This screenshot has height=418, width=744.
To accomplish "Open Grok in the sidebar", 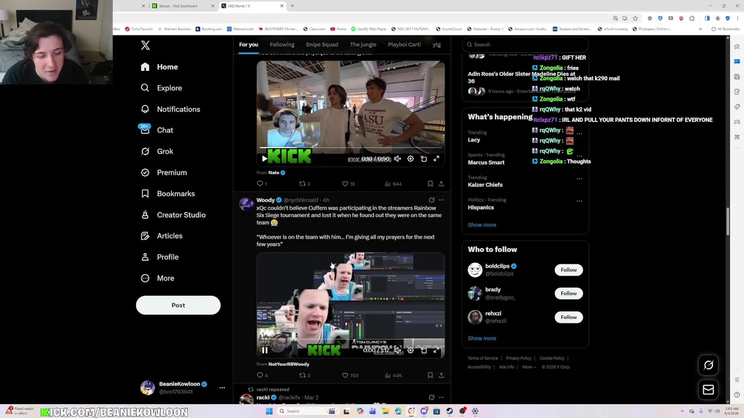I will click(x=156, y=152).
